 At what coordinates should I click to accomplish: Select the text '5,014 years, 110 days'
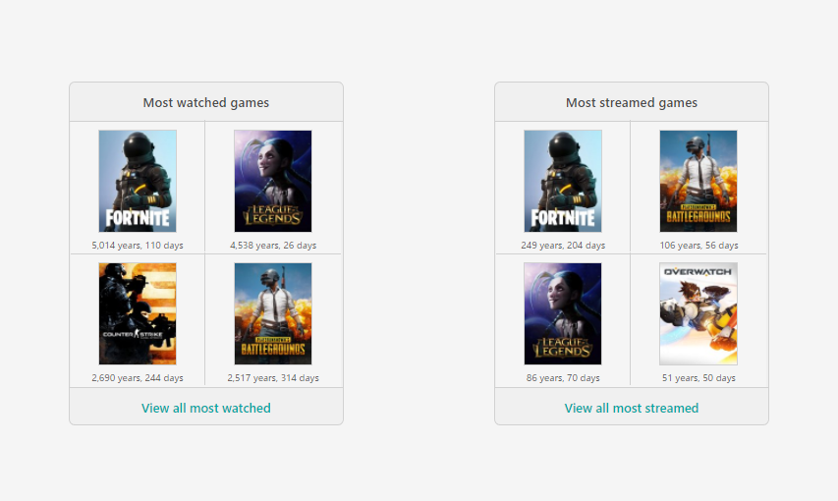(x=138, y=246)
